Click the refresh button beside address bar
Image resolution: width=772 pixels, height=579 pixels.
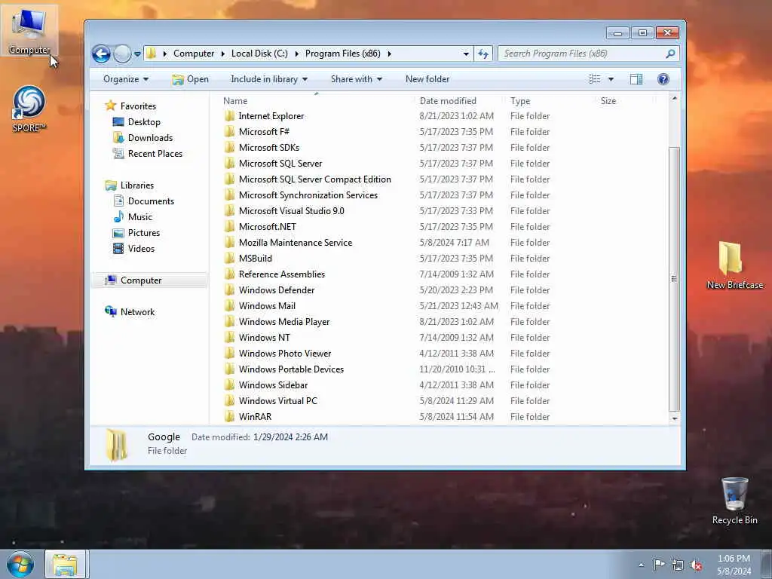(483, 54)
